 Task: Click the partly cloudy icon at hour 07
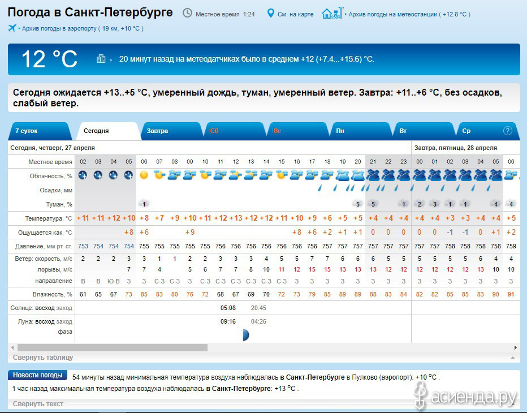[159, 175]
